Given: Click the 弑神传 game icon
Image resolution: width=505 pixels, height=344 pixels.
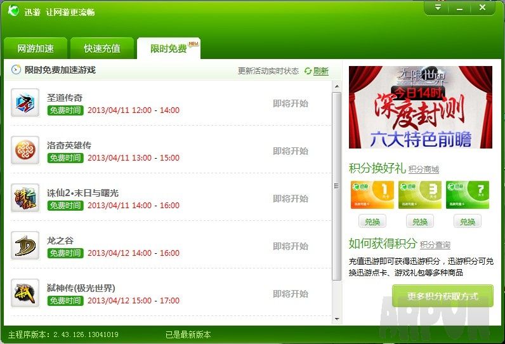Looking at the screenshot, I should click(25, 293).
